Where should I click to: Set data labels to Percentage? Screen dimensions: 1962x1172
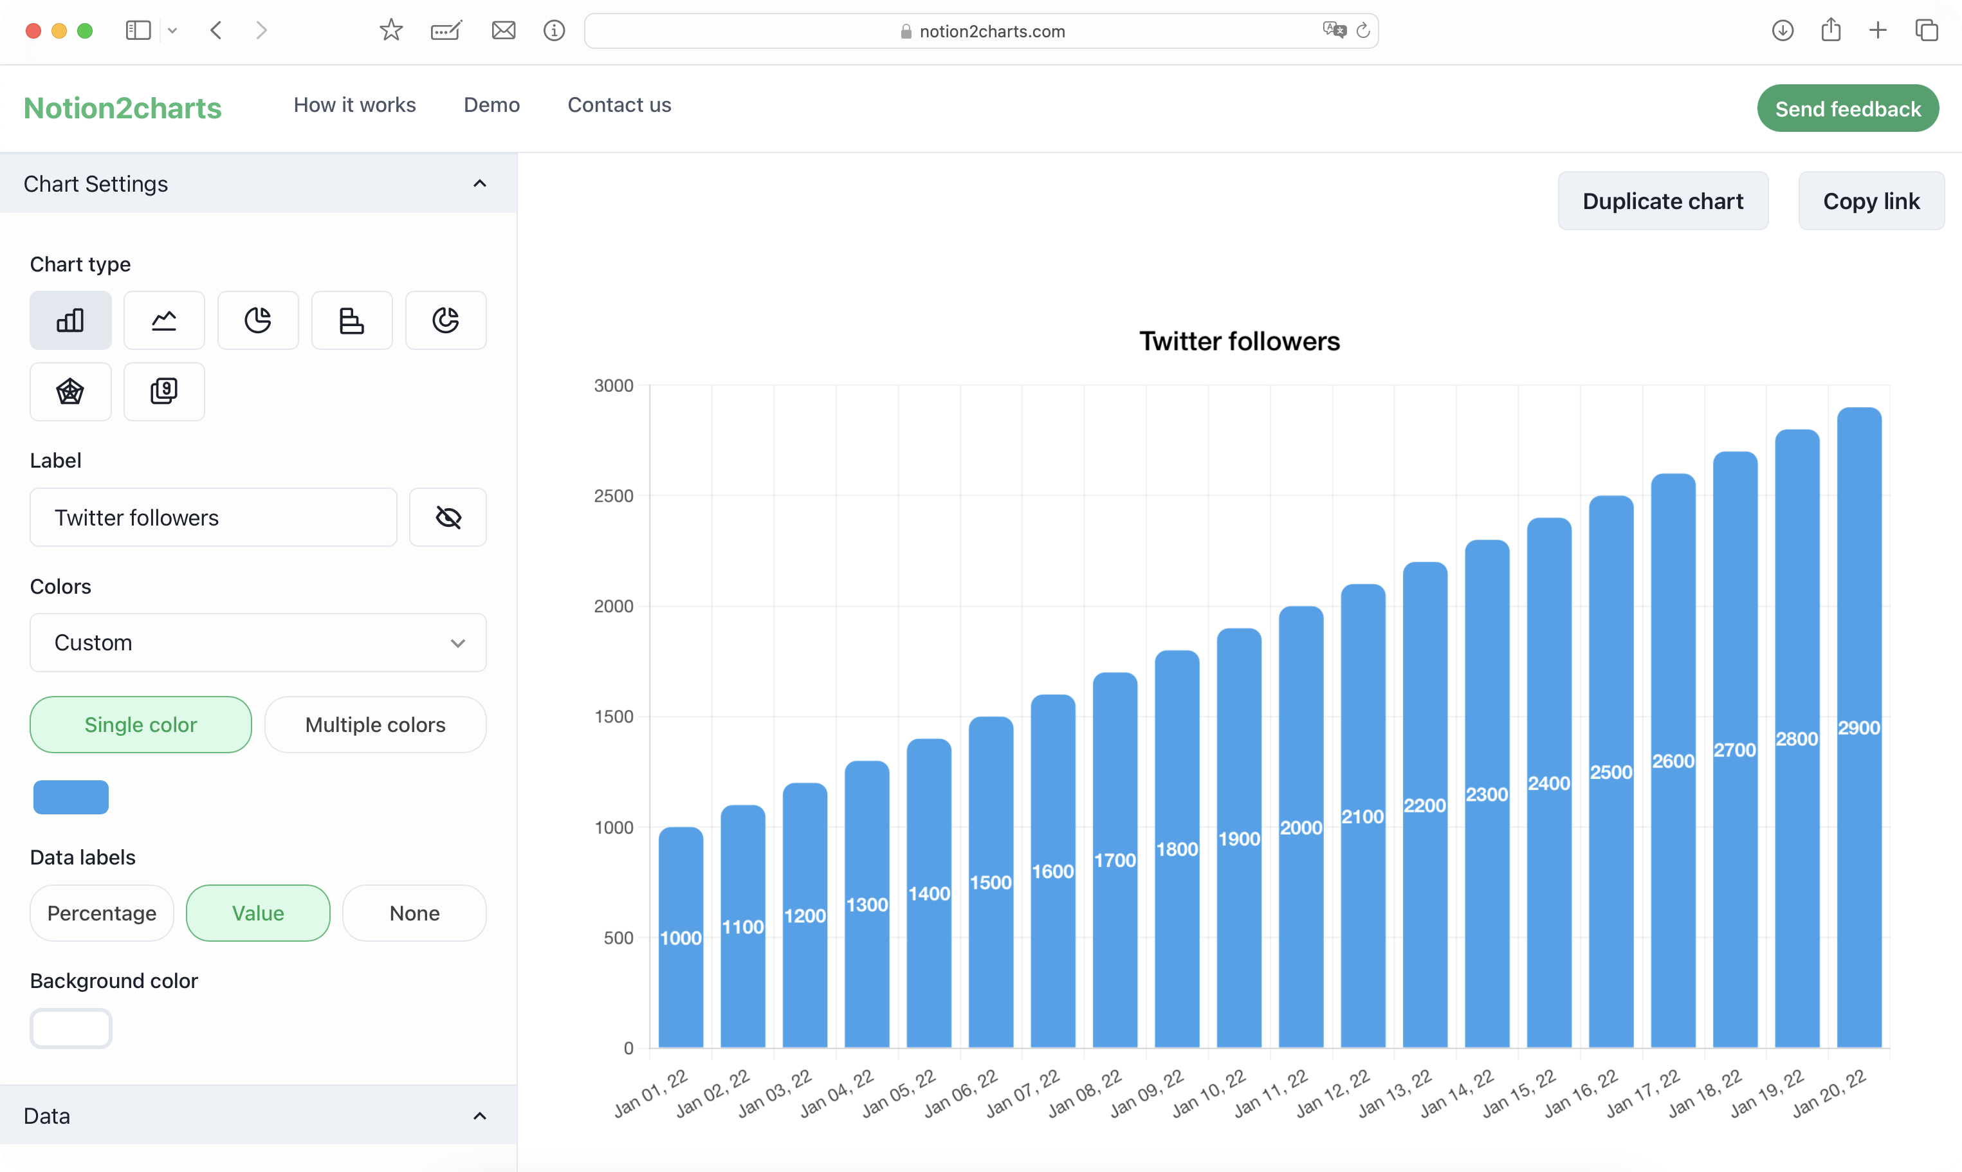click(x=100, y=913)
